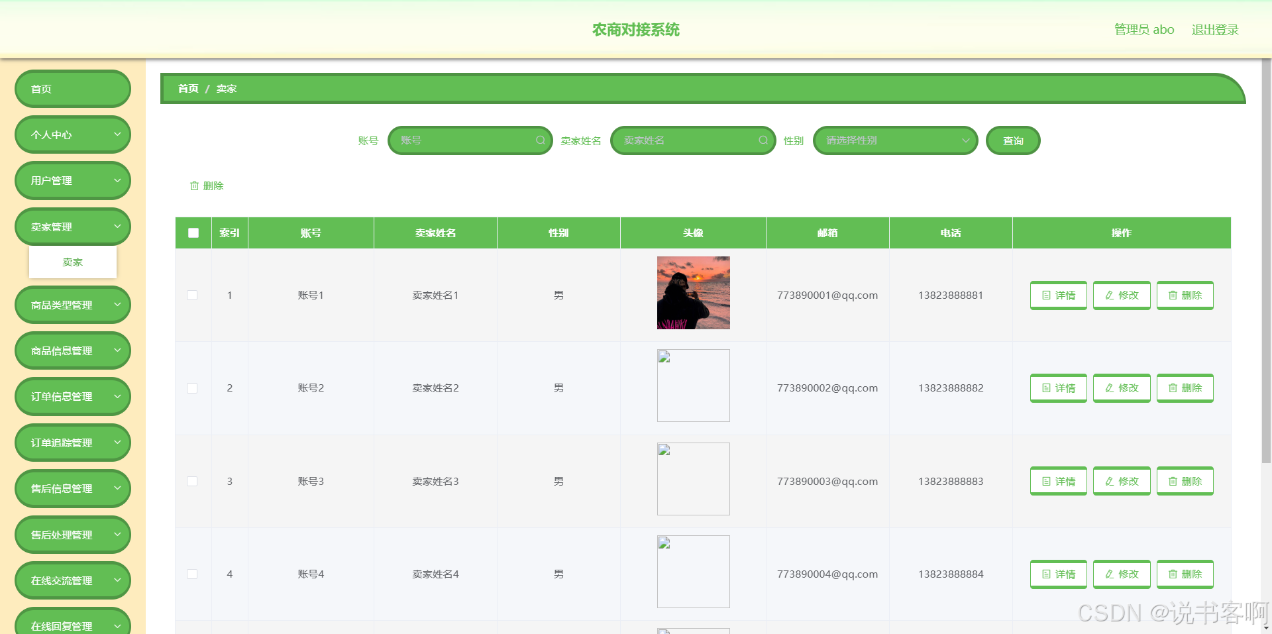The image size is (1272, 634).
Task: Expand 订单追踪管理 sidebar menu
Action: point(73,443)
